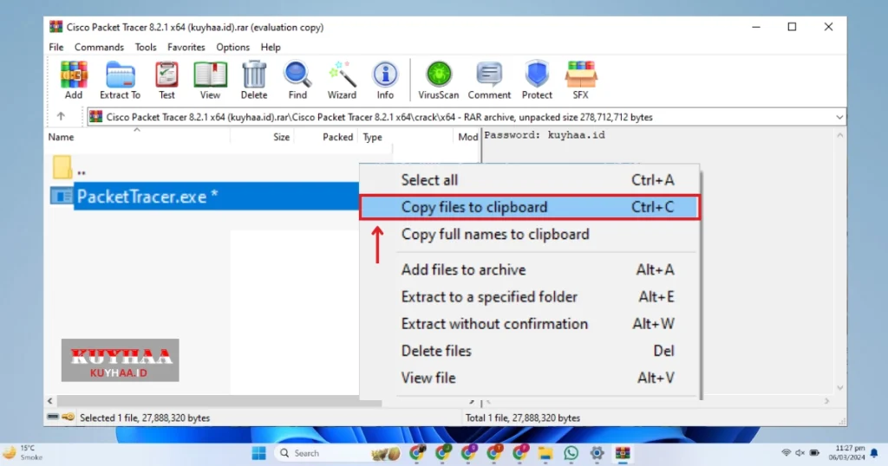Choose Delete files in context menu
The height and width of the screenshot is (466, 888).
point(530,351)
